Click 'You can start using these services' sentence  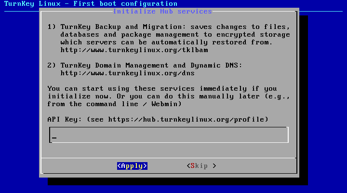[121, 89]
